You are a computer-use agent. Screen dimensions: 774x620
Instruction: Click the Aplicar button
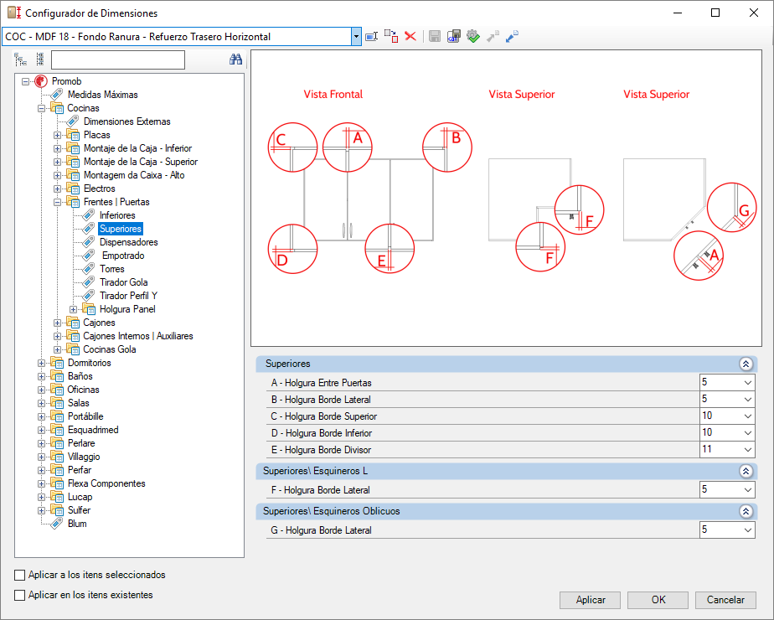(x=591, y=600)
